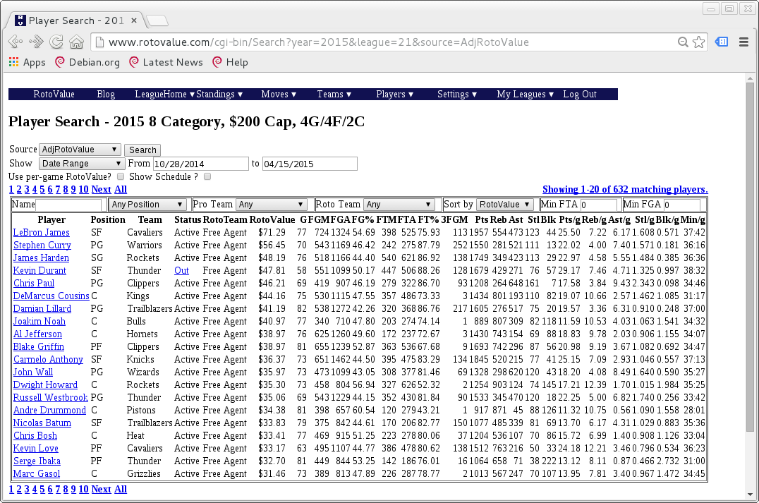
Task: Click the Min FGA input field
Action: coord(682,205)
